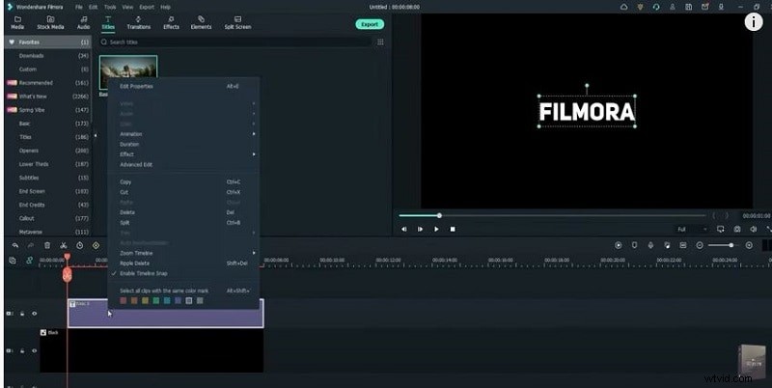Collapse the left panel arrow
772x388 pixels.
96,135
